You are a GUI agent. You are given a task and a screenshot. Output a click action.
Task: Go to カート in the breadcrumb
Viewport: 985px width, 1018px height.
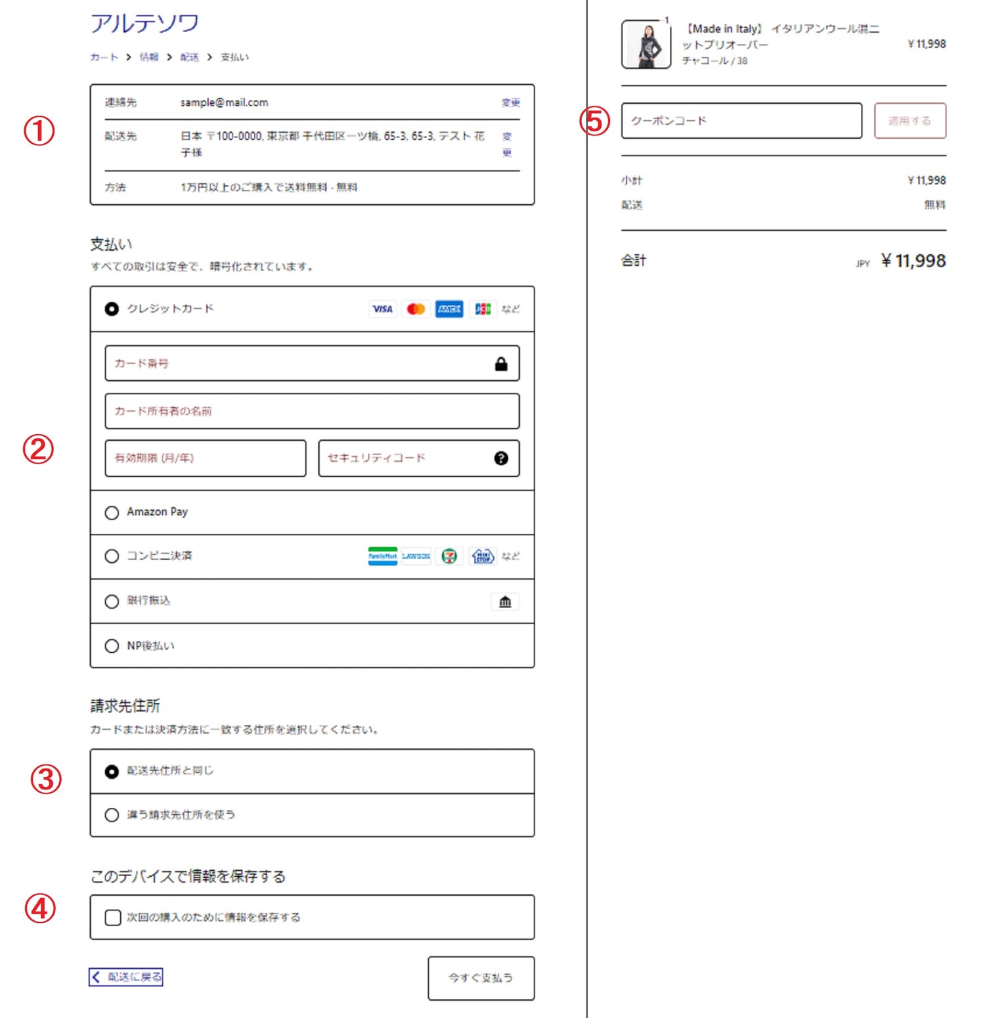coord(104,57)
